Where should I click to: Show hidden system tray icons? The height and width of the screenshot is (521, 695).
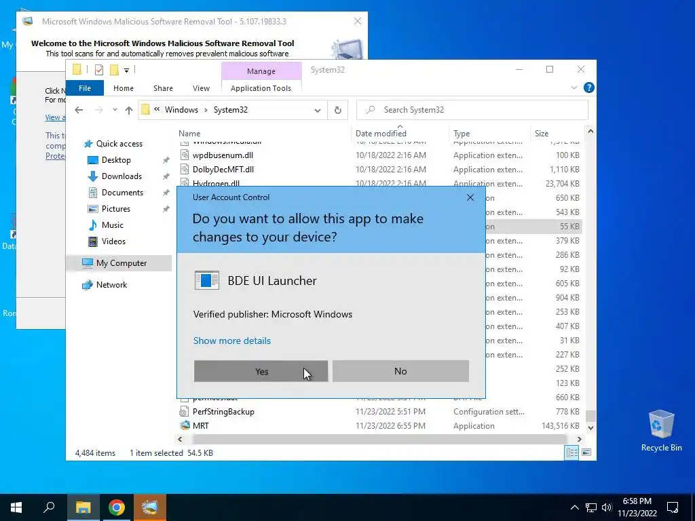574,507
